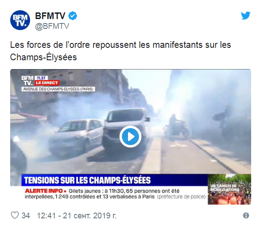
Task: Open the BFMTV account name link
Action: coord(50,16)
